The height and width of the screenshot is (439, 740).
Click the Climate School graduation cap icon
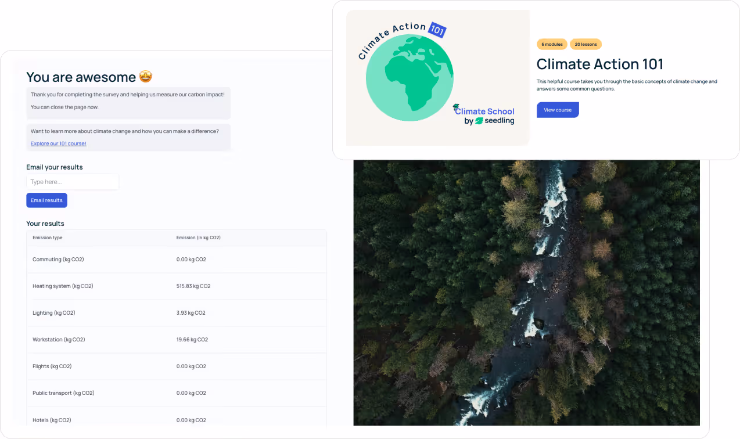[457, 107]
